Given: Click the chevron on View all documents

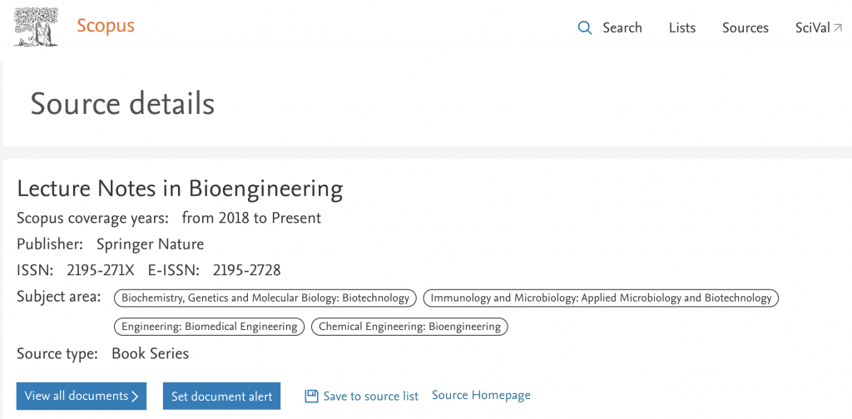Looking at the screenshot, I should [135, 397].
